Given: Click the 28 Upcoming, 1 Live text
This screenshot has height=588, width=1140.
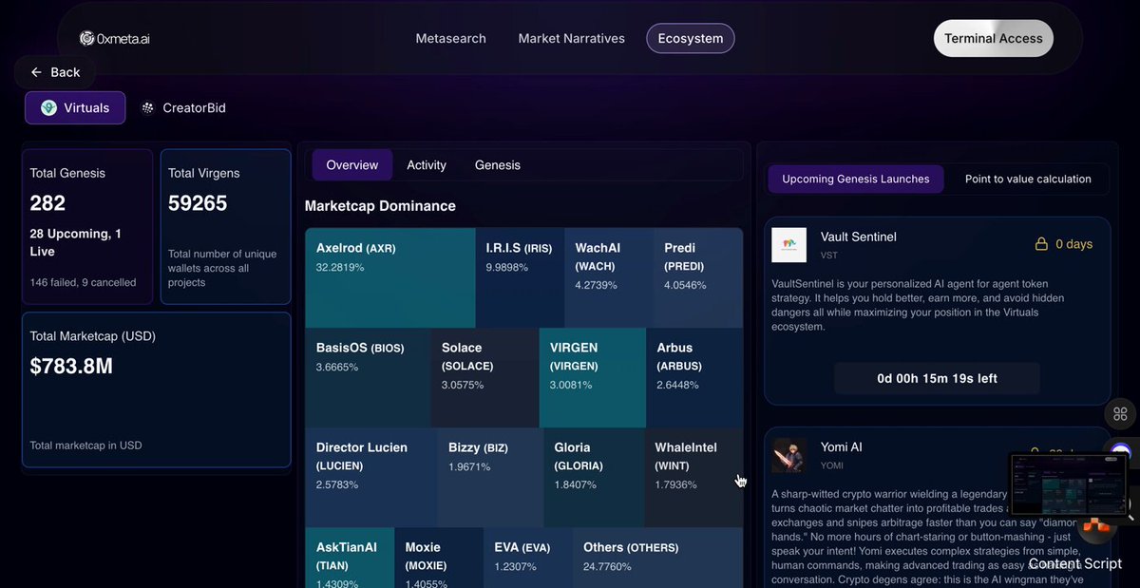Looking at the screenshot, I should (75, 242).
